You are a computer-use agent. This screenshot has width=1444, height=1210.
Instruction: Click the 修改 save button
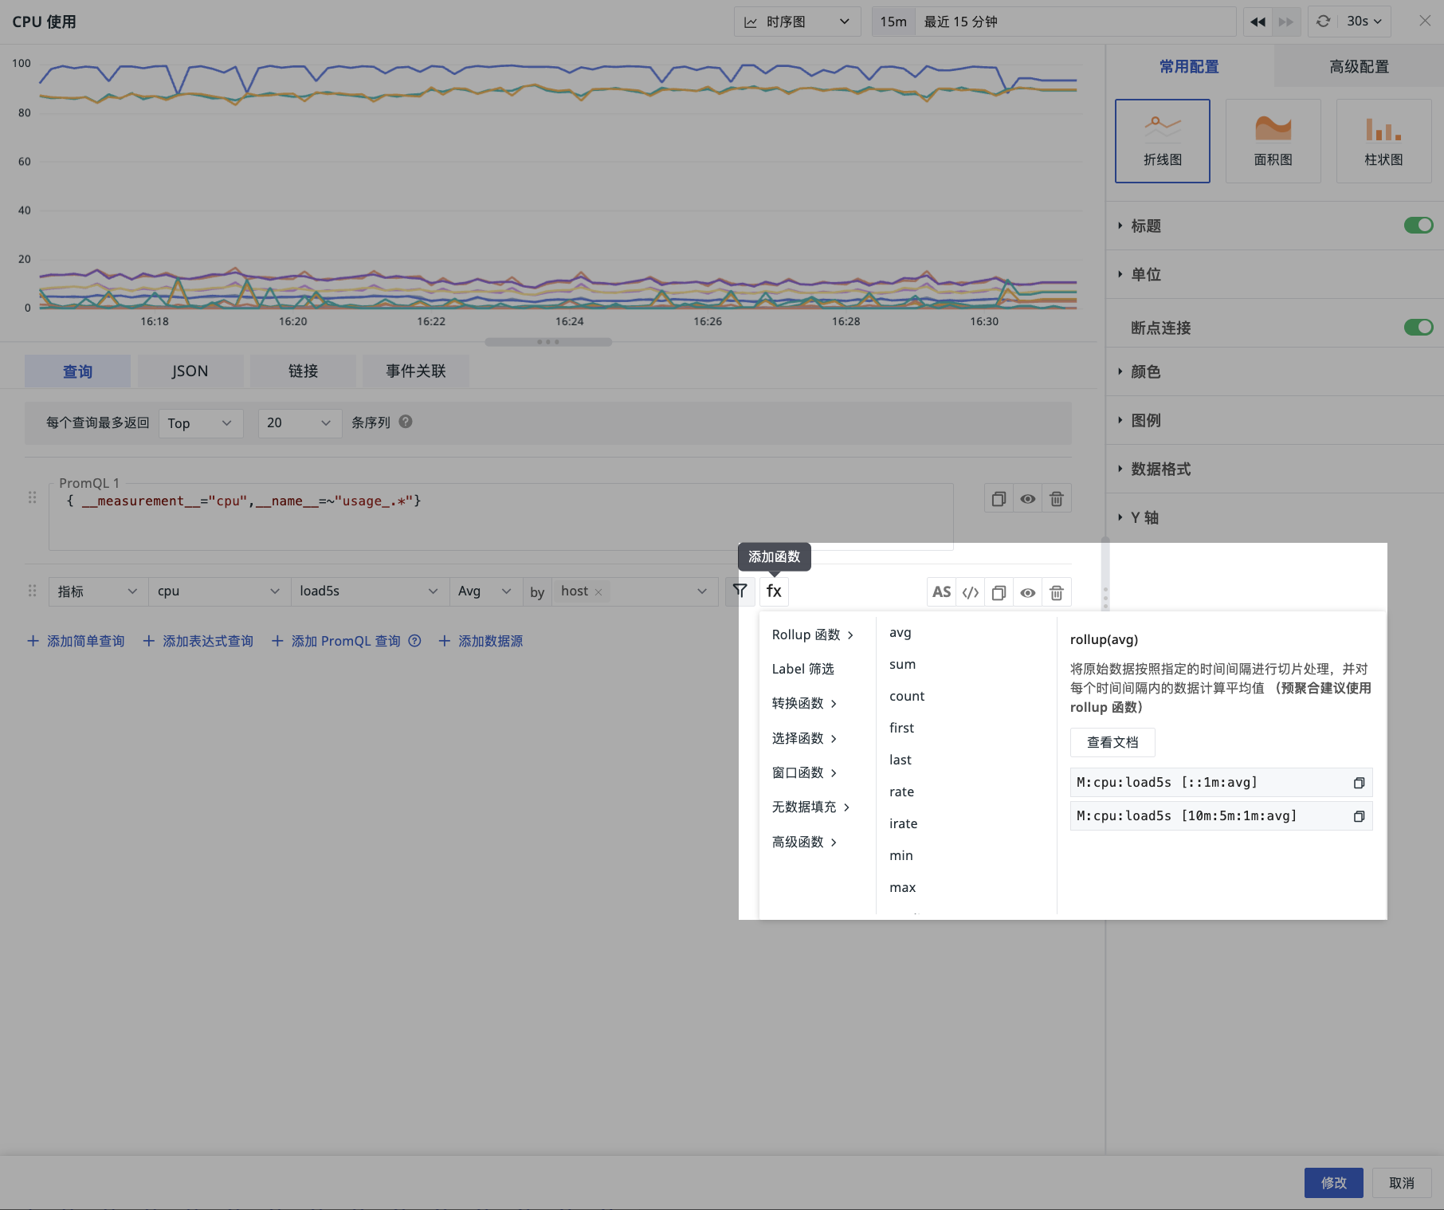point(1334,1183)
